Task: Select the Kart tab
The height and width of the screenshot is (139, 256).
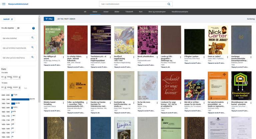Action: tap(141, 12)
